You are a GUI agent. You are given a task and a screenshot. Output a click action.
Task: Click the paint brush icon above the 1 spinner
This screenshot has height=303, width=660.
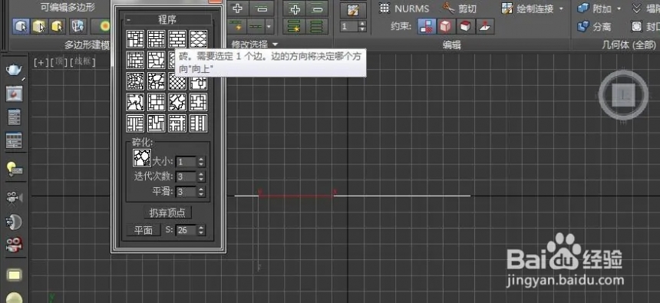click(353, 11)
